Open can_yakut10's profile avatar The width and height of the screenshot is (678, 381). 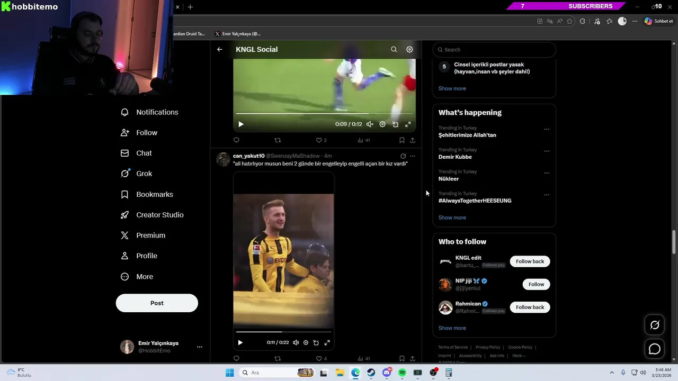pos(223,159)
